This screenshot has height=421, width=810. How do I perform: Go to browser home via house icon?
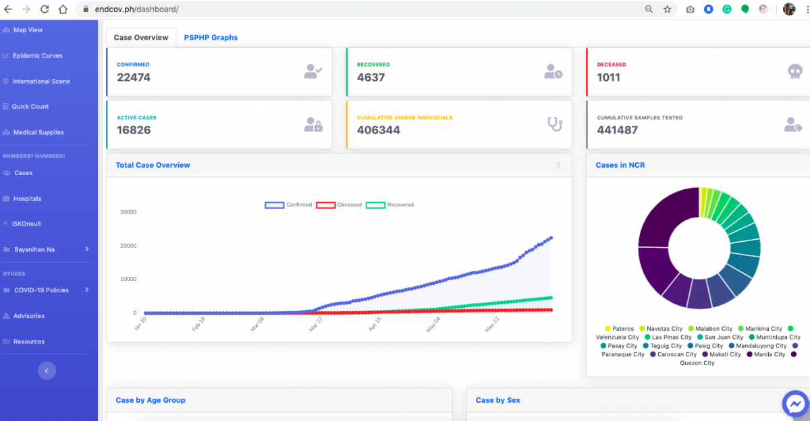tap(63, 9)
